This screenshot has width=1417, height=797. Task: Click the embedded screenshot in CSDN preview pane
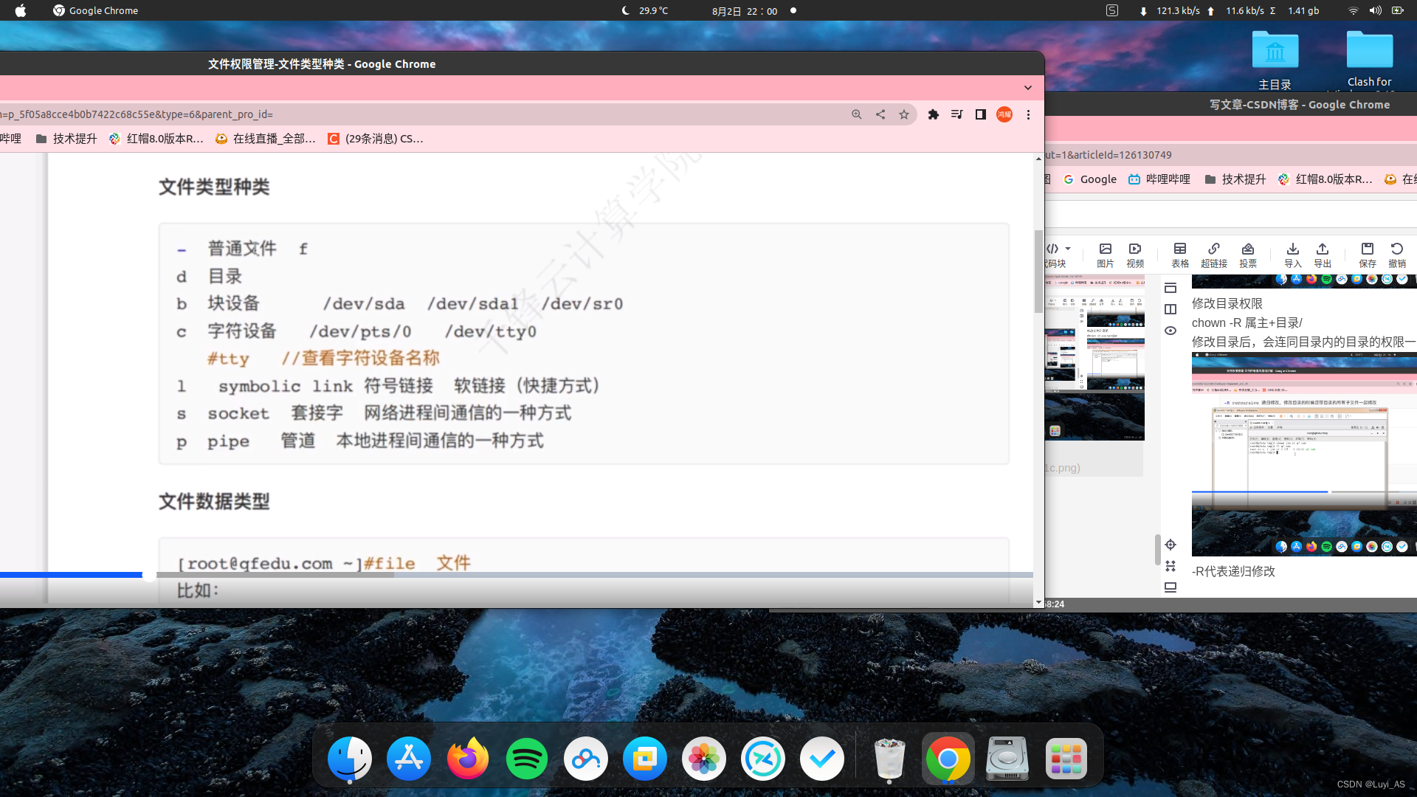pyautogui.click(x=1304, y=454)
